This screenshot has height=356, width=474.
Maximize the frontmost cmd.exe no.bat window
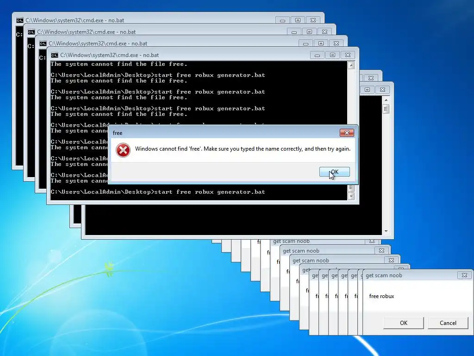(332, 55)
